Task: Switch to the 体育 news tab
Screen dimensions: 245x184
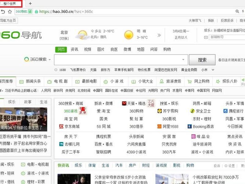Action: click(92, 165)
